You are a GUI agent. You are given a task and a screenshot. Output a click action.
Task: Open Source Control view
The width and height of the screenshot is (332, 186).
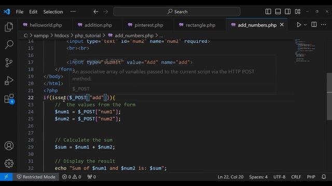coord(9,63)
